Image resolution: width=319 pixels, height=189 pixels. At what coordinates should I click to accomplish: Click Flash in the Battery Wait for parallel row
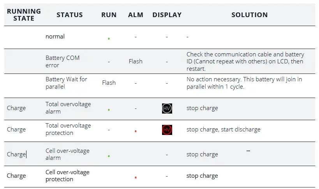pyautogui.click(x=109, y=83)
